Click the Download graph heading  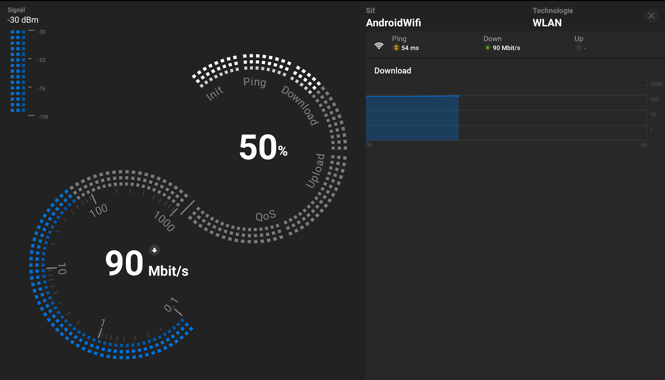(x=393, y=71)
